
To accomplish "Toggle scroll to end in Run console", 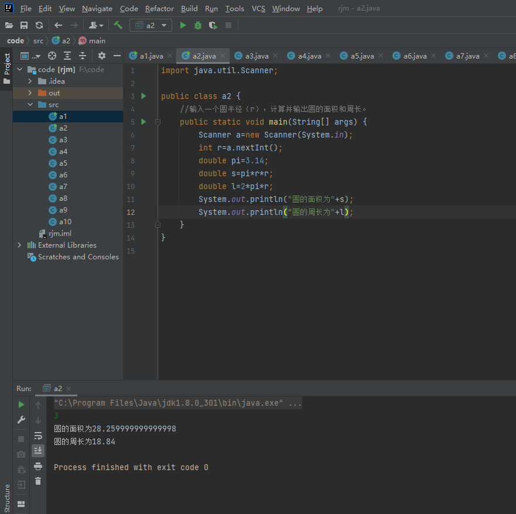I will 38,450.
